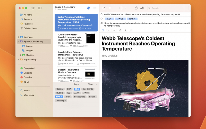This screenshot has width=206, height=129.
Task: Click the new note compose icon
Action: pos(104,8)
